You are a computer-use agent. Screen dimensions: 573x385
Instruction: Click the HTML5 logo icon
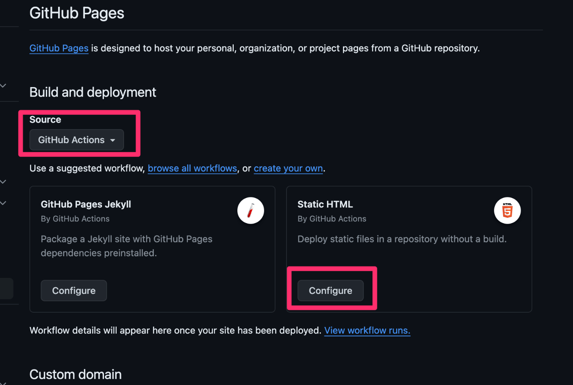507,210
